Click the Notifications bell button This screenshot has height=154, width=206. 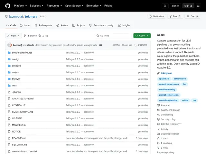pos(156,16)
